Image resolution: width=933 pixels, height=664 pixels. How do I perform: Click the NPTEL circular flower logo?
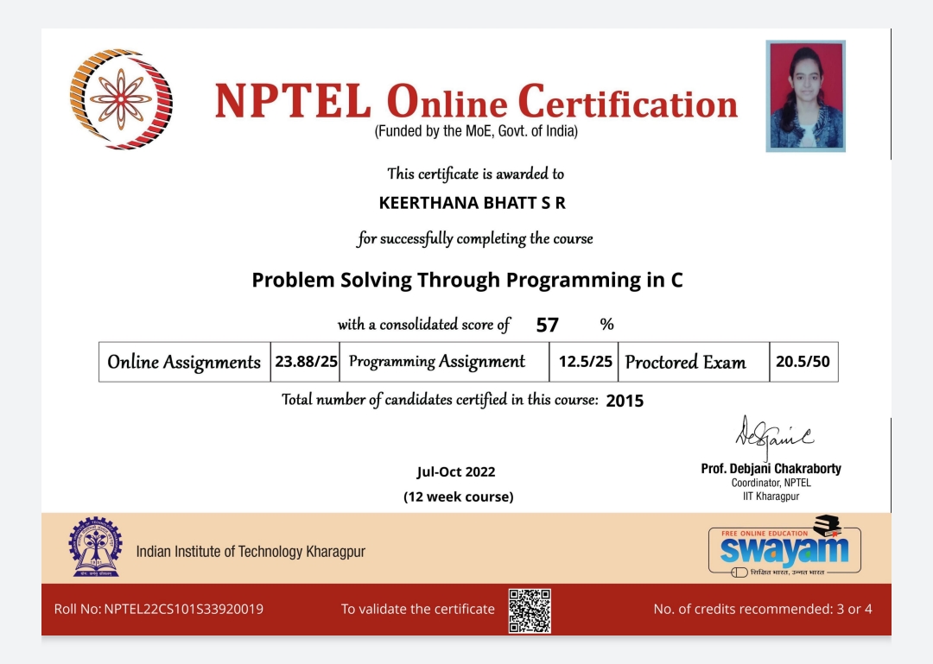(x=120, y=98)
